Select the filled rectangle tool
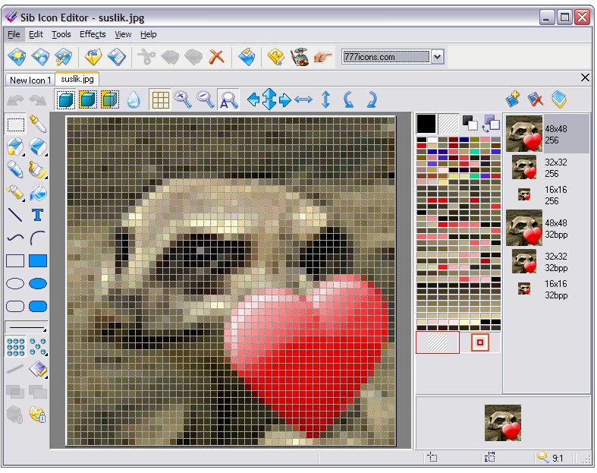The width and height of the screenshot is (597, 473). click(x=38, y=260)
